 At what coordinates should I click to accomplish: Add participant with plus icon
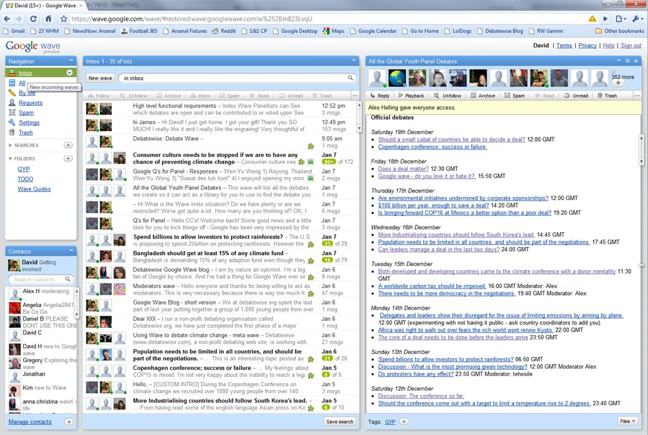click(618, 83)
